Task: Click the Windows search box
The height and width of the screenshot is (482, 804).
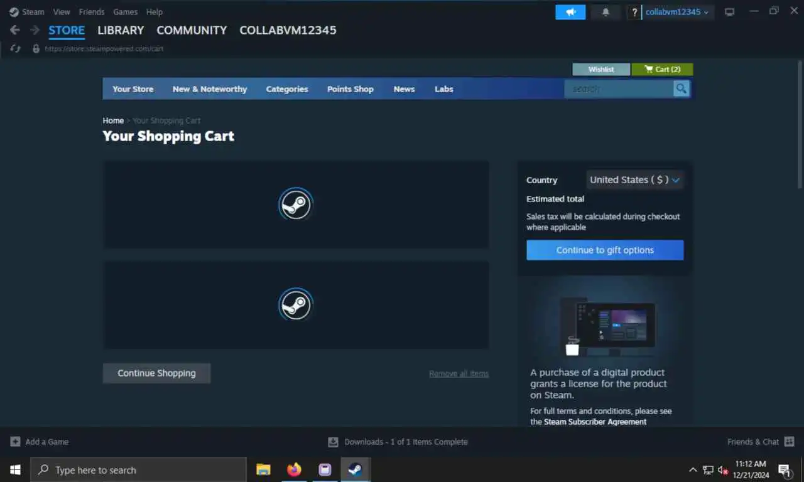Action: [139, 469]
